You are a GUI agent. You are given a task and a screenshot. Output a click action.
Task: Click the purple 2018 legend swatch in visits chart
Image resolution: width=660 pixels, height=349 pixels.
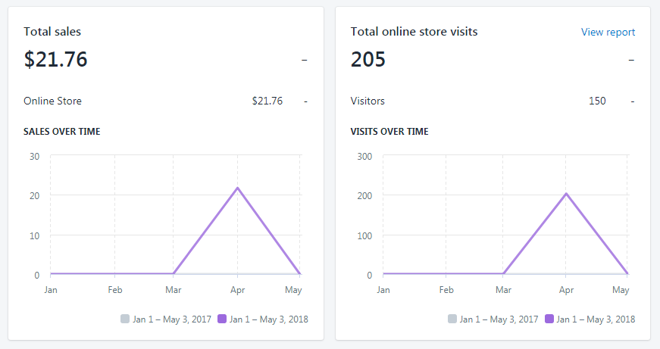[x=549, y=319]
